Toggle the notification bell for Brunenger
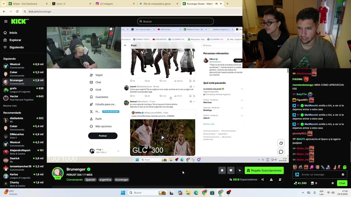The height and width of the screenshot is (197, 351). [222, 170]
